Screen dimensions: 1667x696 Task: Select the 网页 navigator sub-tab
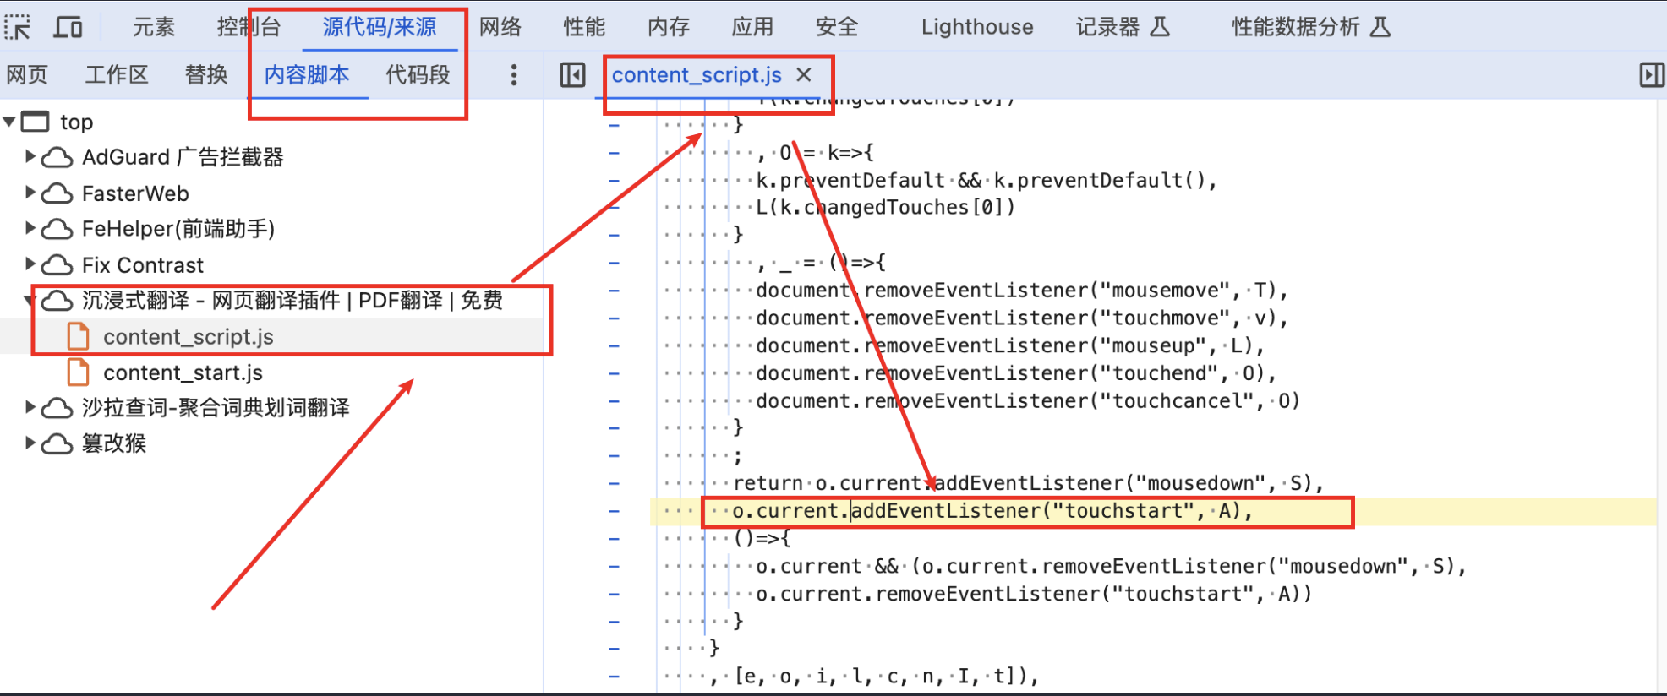(x=27, y=75)
